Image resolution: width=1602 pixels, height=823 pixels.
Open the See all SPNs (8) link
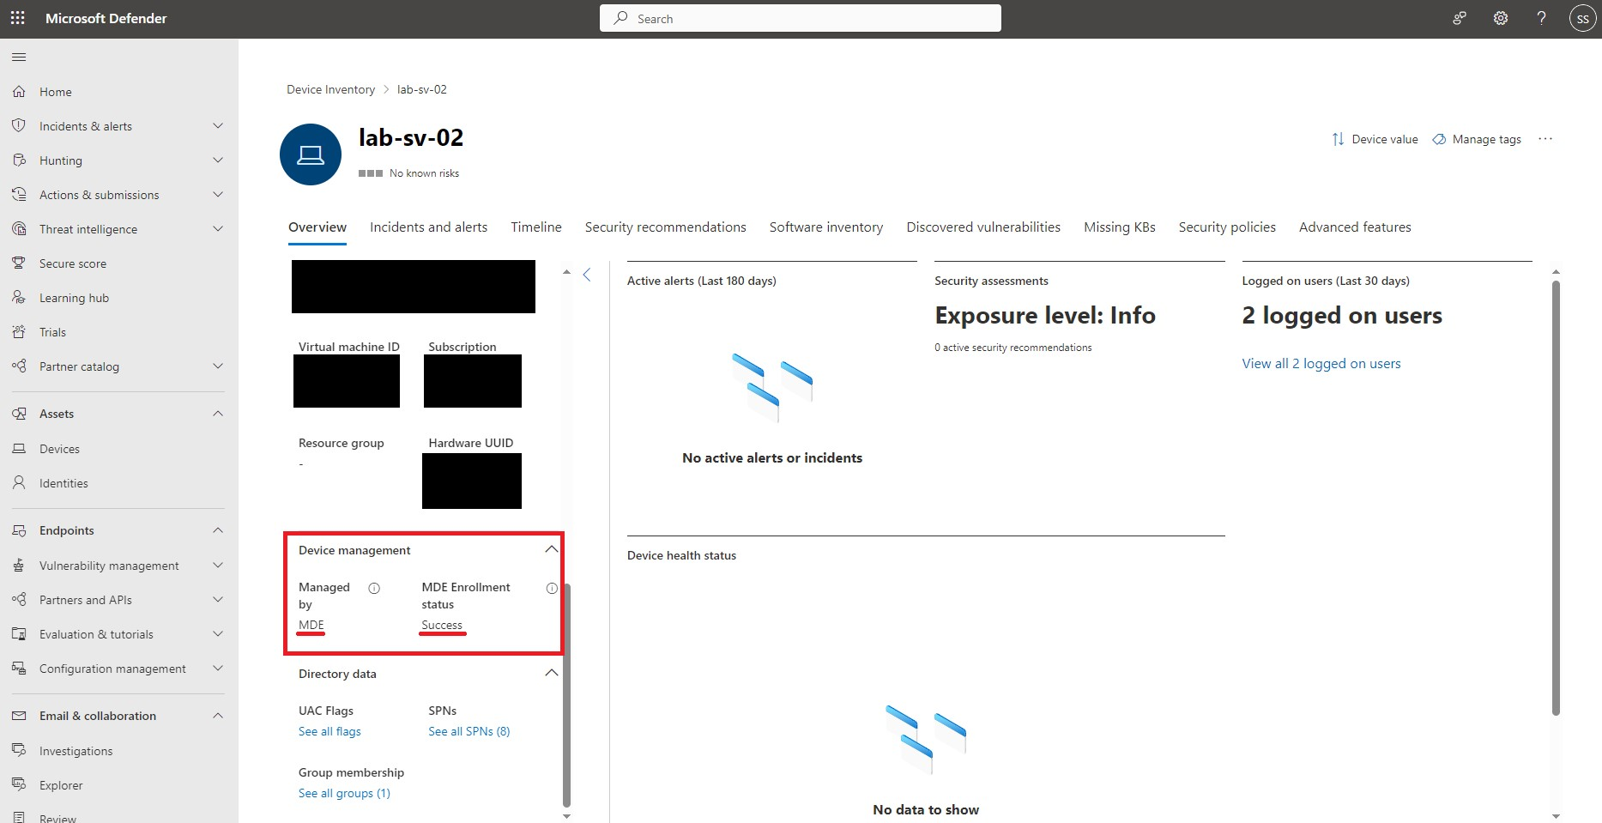[469, 732]
